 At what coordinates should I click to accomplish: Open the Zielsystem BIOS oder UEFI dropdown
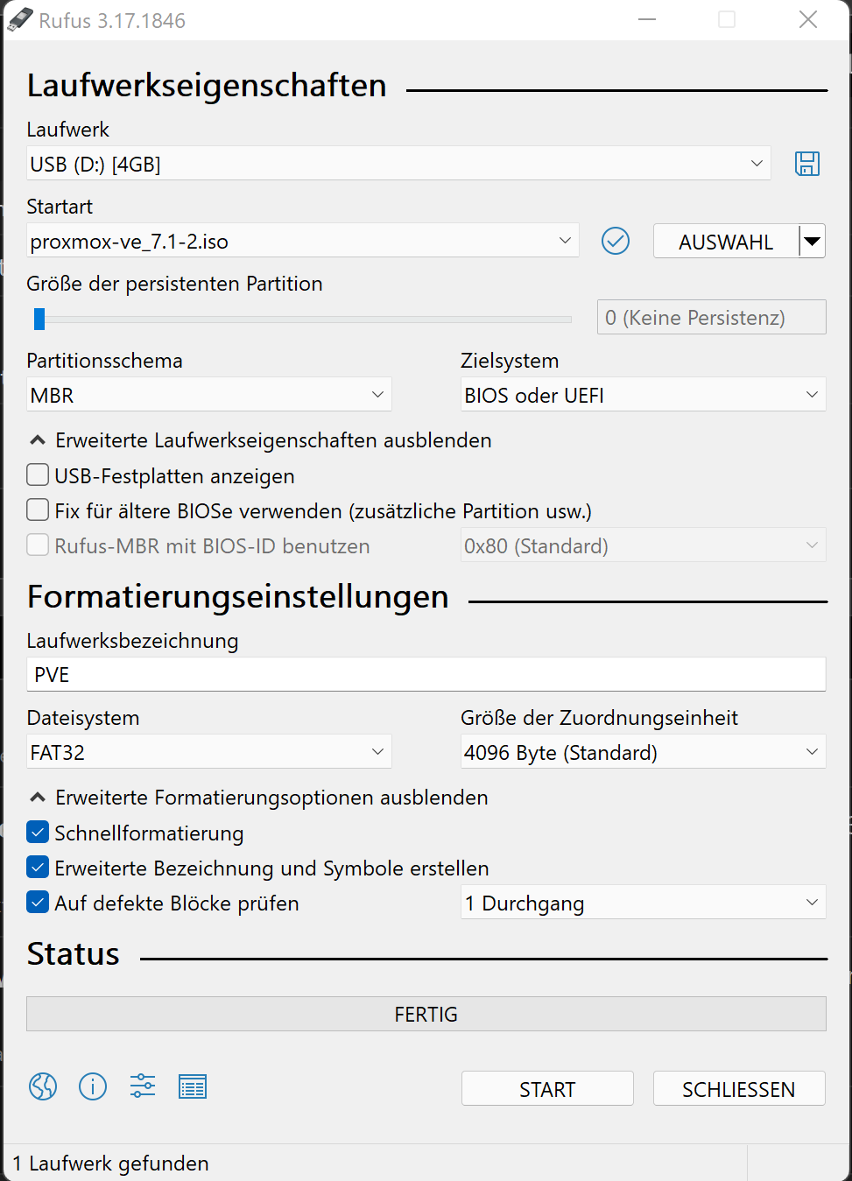(643, 395)
